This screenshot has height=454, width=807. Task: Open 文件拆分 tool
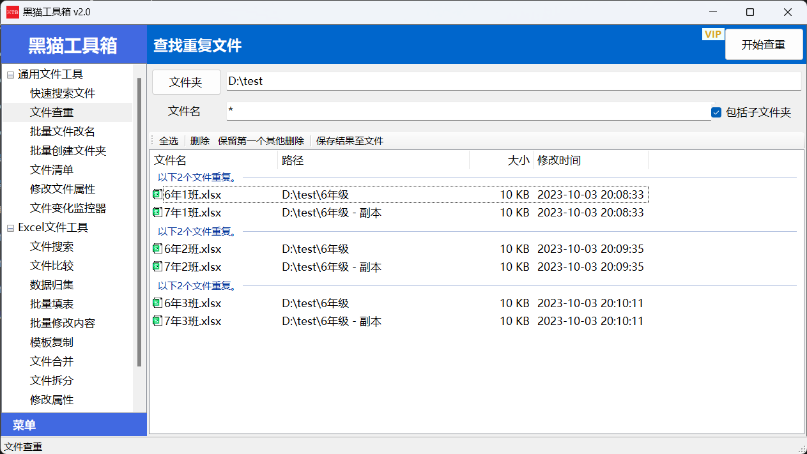point(52,381)
